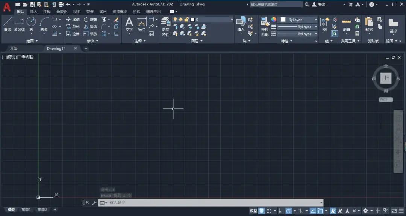406x216 pixels.
Task: Click the Plot (print) icon
Action: (61, 4)
